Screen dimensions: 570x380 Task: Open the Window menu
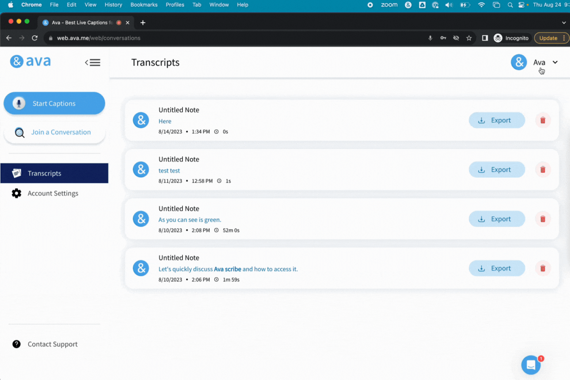point(219,5)
